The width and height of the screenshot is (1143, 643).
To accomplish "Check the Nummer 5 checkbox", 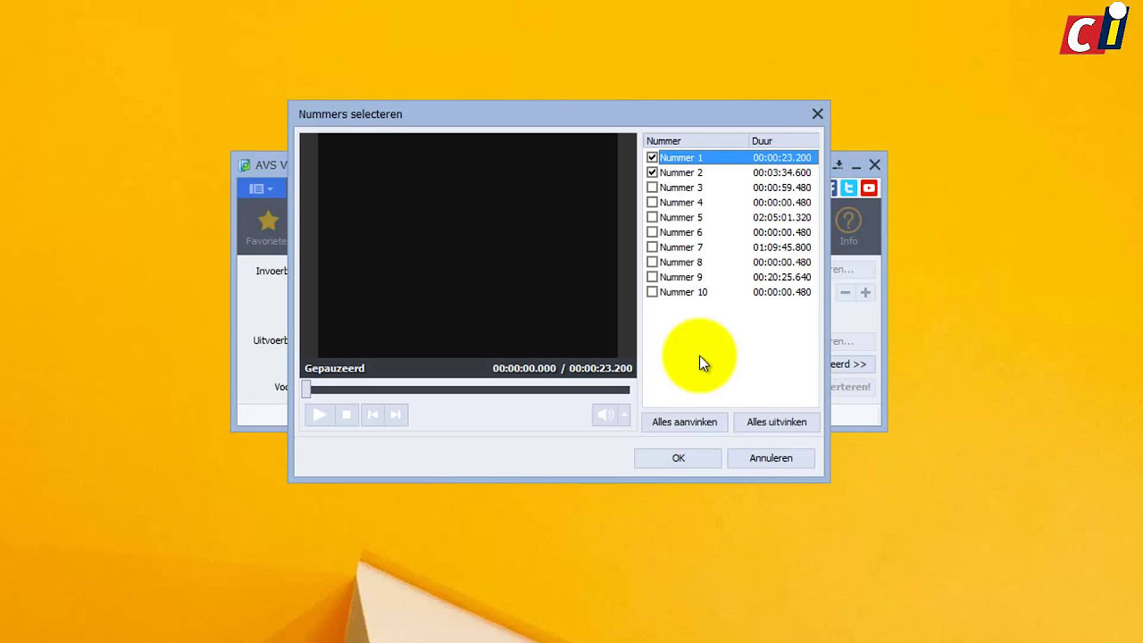I will [x=652, y=217].
